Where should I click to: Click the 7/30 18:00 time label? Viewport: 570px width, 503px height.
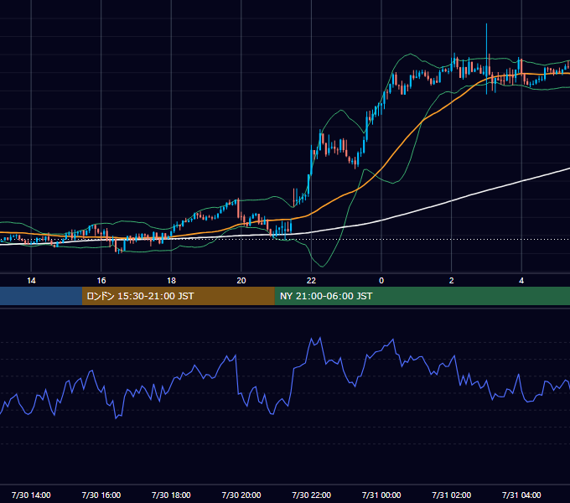pos(171,495)
